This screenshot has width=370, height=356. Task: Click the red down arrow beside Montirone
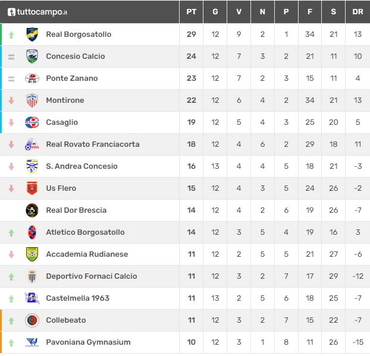pos(11,100)
